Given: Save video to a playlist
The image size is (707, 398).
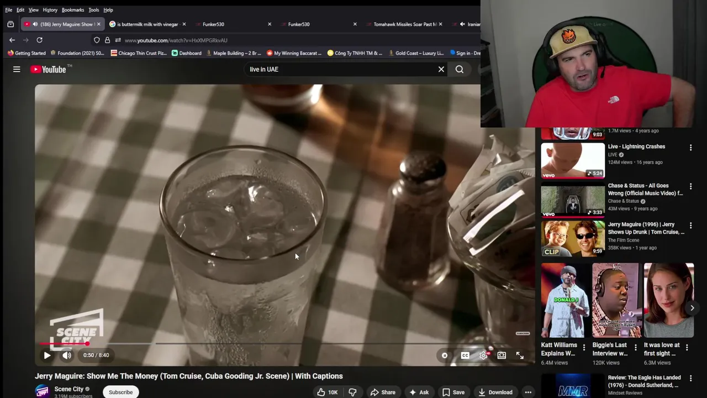Looking at the screenshot, I should click(x=453, y=392).
